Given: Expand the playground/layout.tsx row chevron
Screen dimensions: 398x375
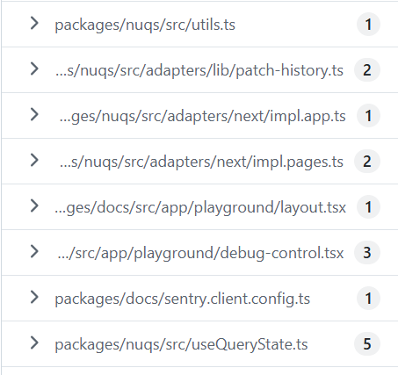Looking at the screenshot, I should click(34, 206).
